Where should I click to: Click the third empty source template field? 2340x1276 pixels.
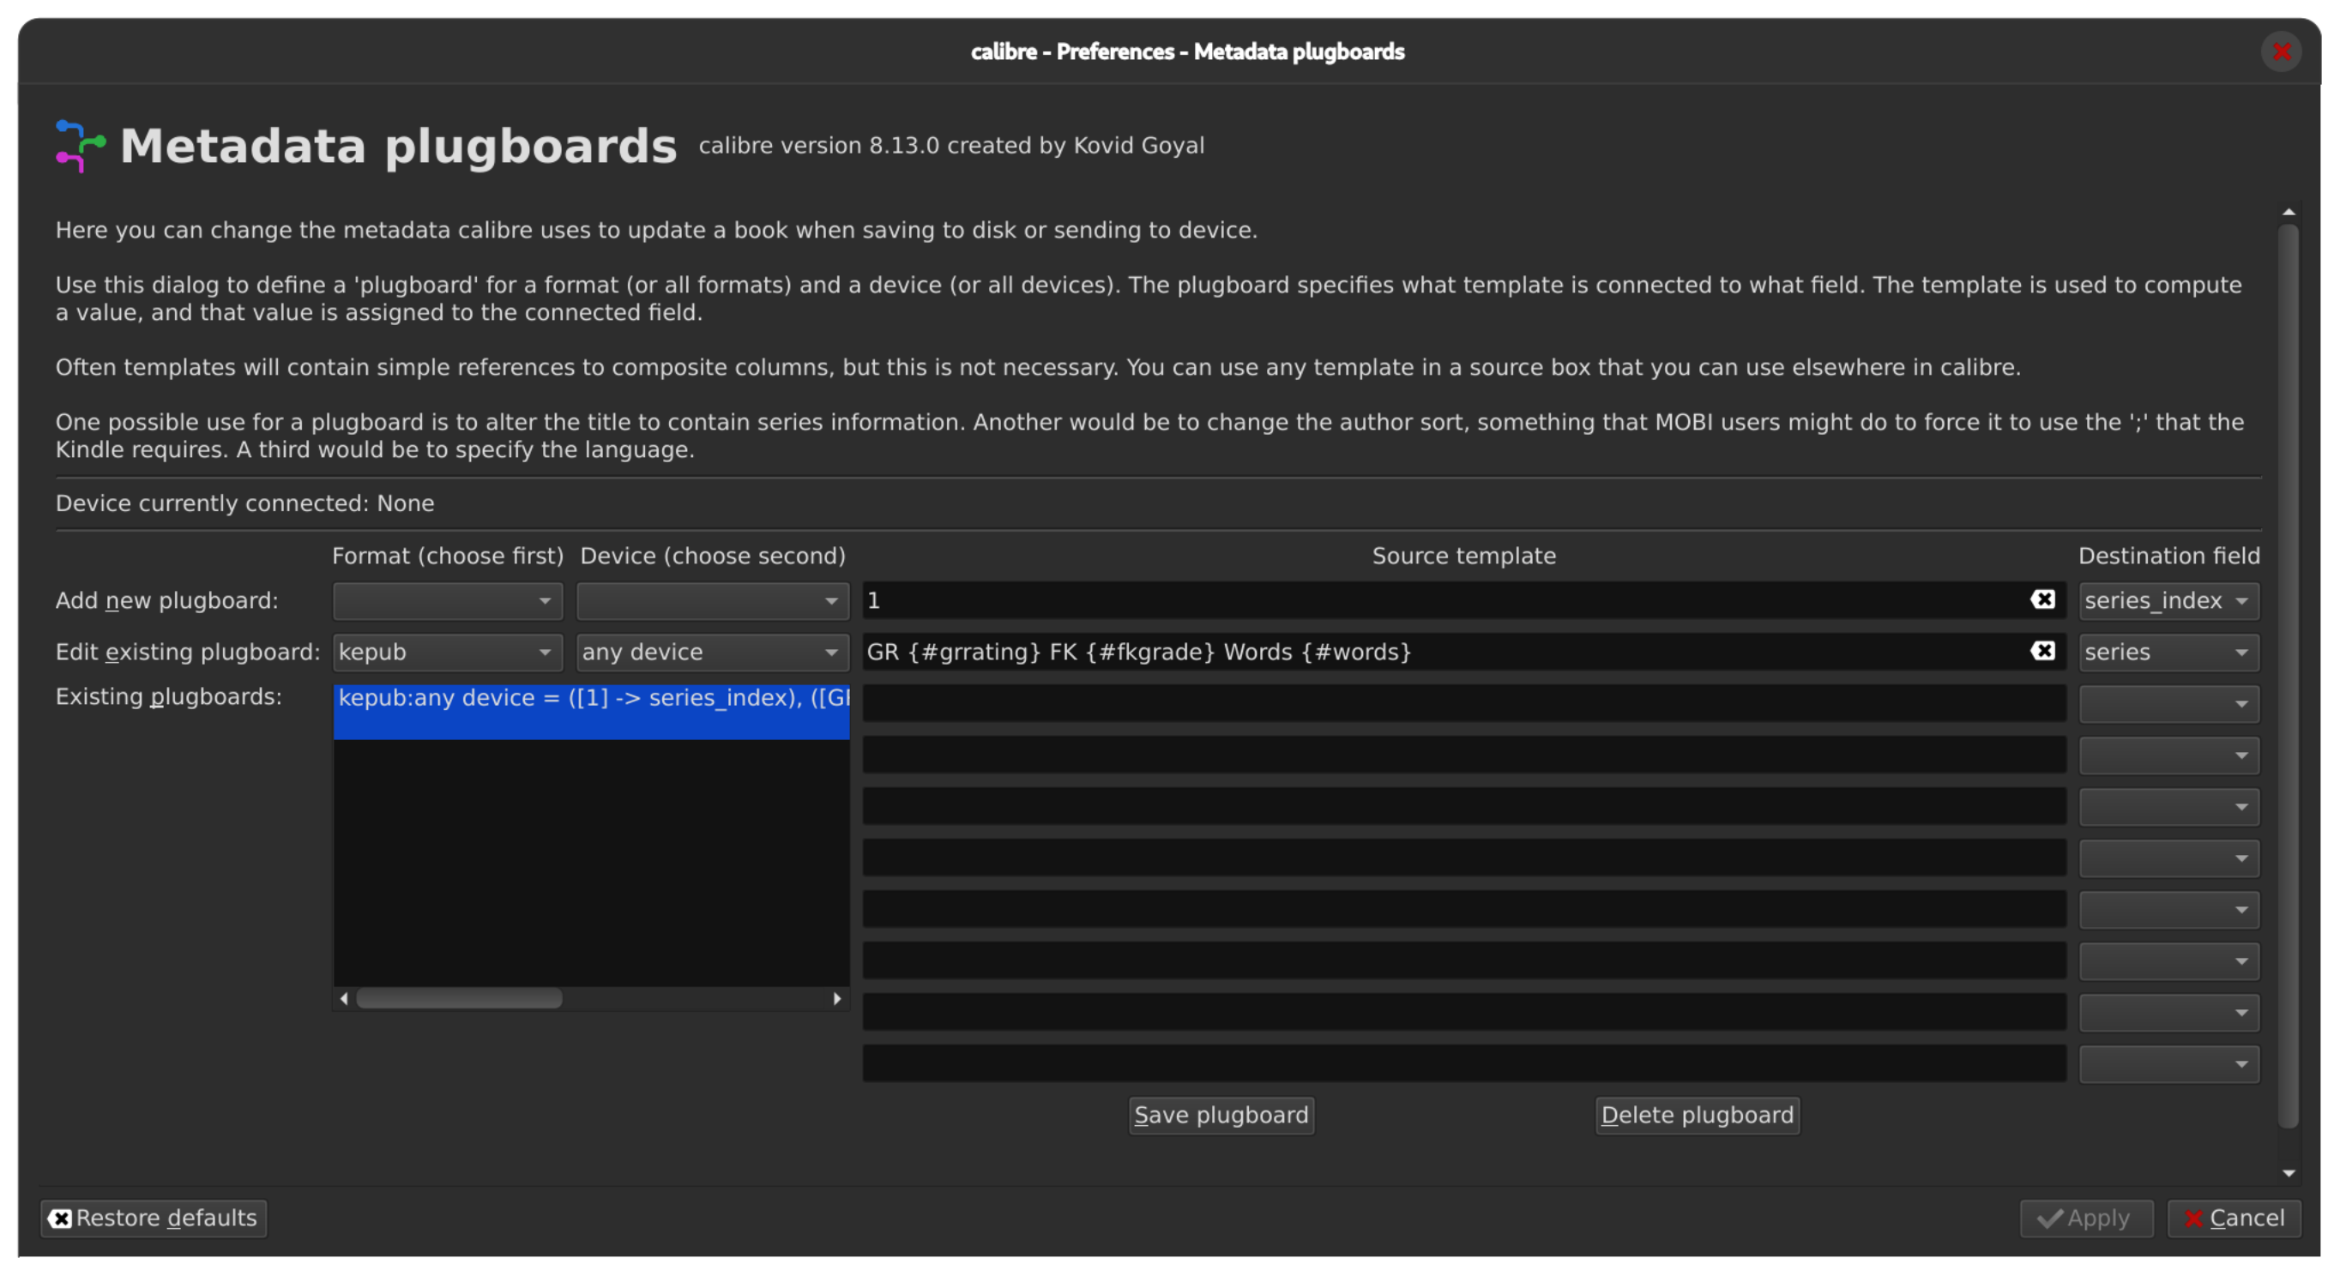[1462, 806]
